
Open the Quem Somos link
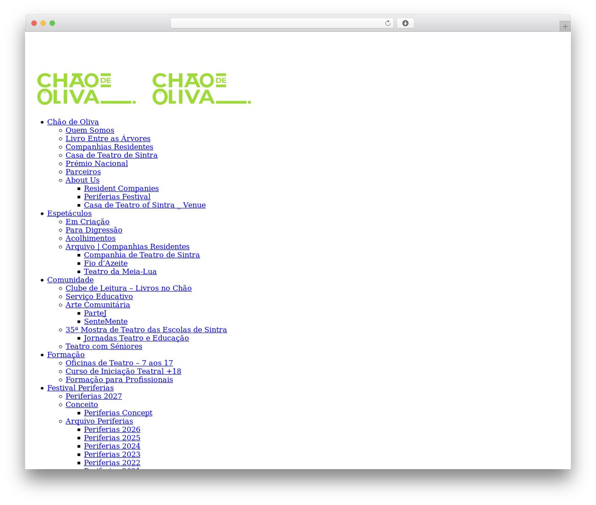click(90, 130)
